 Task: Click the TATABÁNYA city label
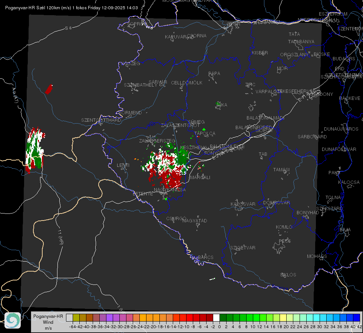tap(301, 42)
